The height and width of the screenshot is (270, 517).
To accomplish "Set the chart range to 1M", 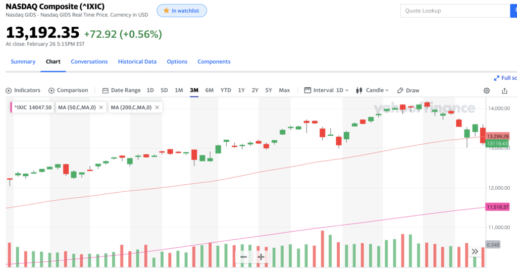I will [x=179, y=90].
